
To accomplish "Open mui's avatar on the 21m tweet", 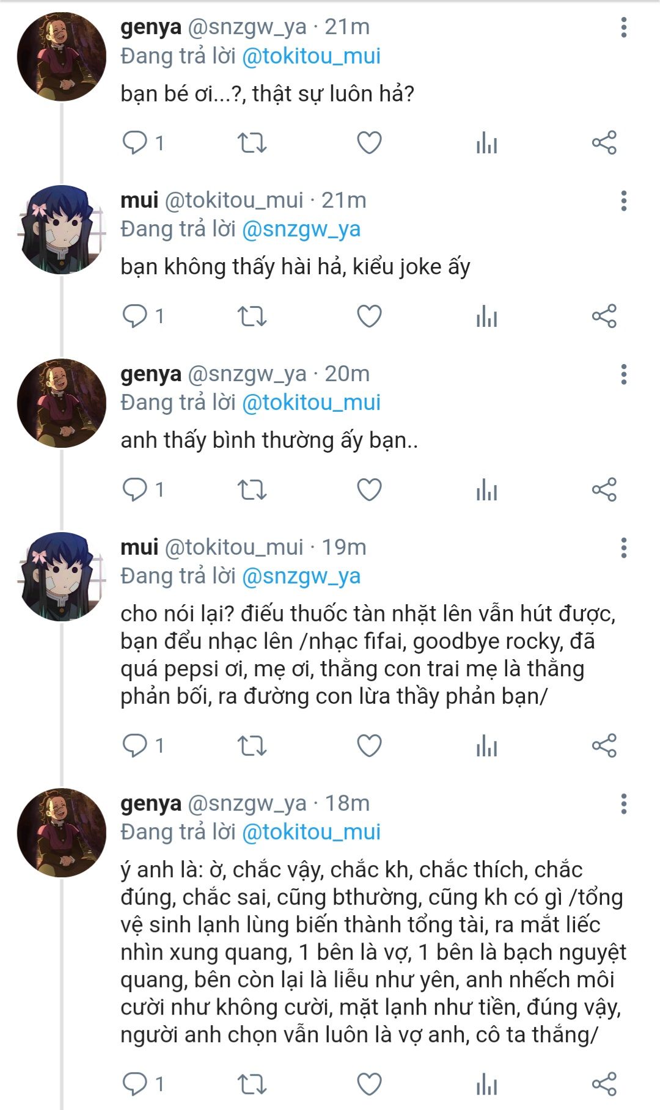I will pyautogui.click(x=61, y=230).
